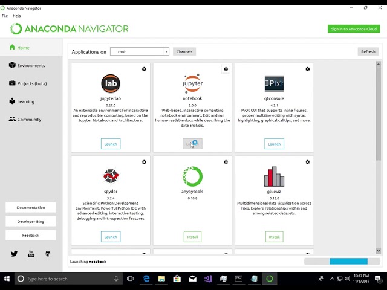Open Developer Blog link button
The width and height of the screenshot is (387, 290).
[31, 222]
